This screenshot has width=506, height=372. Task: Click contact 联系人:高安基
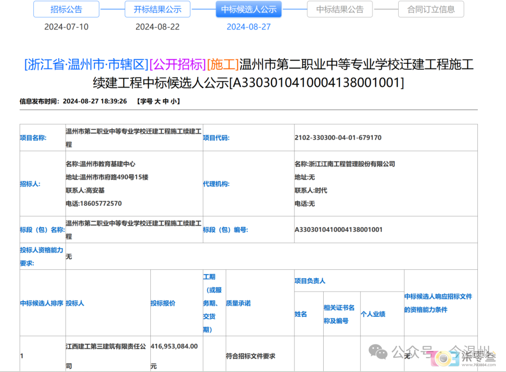(x=85, y=190)
